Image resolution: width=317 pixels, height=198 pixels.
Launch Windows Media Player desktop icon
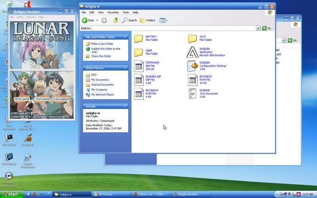pyautogui.click(x=8, y=177)
